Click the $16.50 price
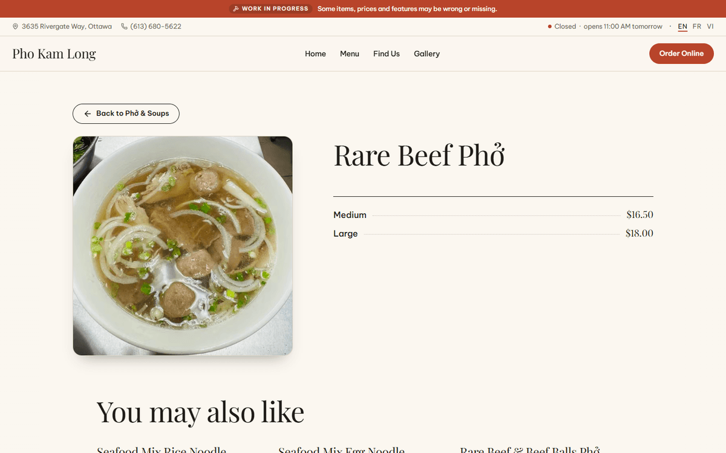Image resolution: width=726 pixels, height=453 pixels. 640,214
